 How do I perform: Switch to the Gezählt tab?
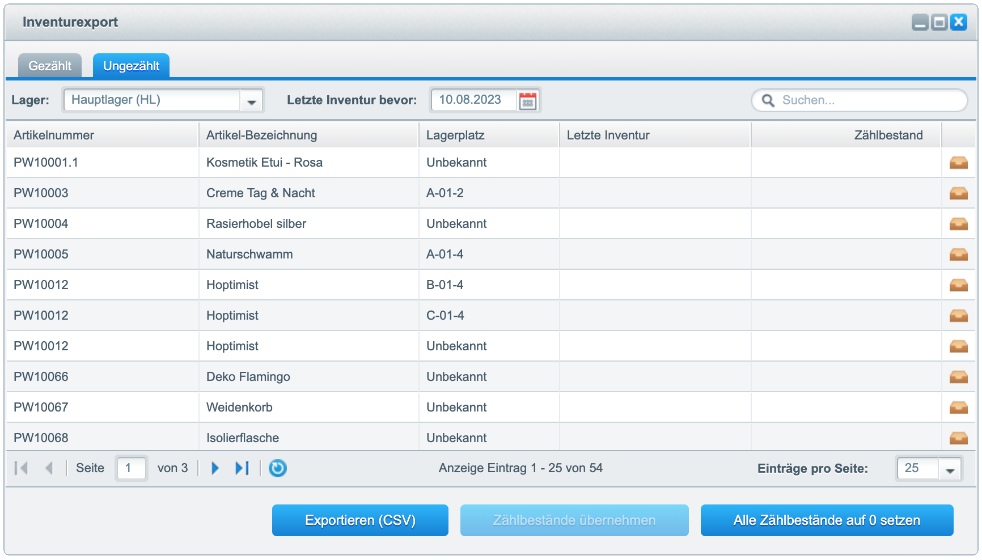pyautogui.click(x=50, y=65)
